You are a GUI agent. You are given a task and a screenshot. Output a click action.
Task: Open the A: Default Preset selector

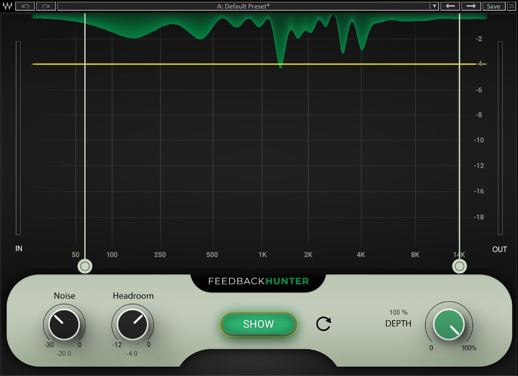[243, 6]
